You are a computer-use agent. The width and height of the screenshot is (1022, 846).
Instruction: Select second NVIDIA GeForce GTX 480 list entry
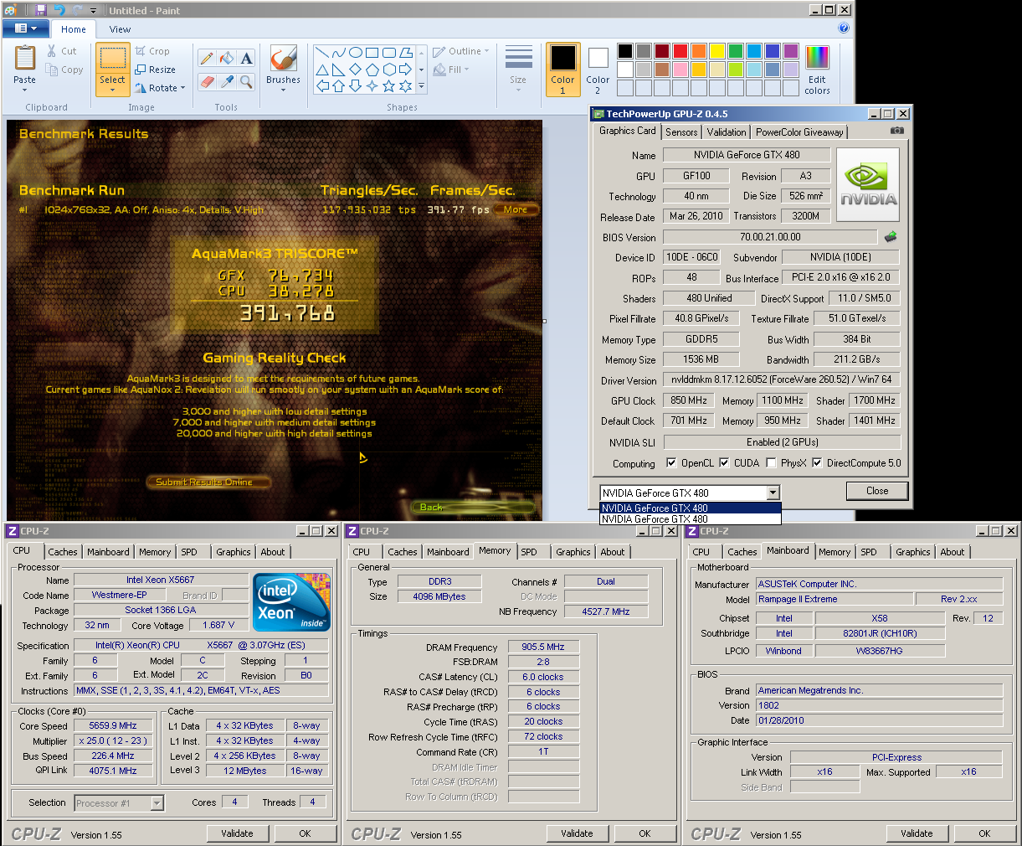pyautogui.click(x=690, y=518)
